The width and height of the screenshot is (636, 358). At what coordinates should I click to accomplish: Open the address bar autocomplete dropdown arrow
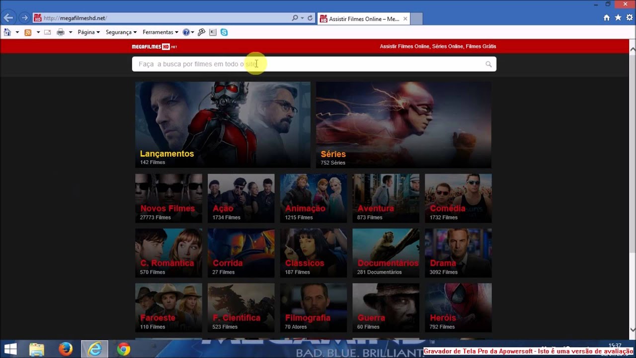click(x=302, y=18)
